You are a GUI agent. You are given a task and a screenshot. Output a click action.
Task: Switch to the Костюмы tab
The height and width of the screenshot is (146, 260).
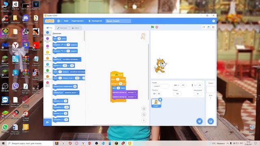(x=62, y=28)
